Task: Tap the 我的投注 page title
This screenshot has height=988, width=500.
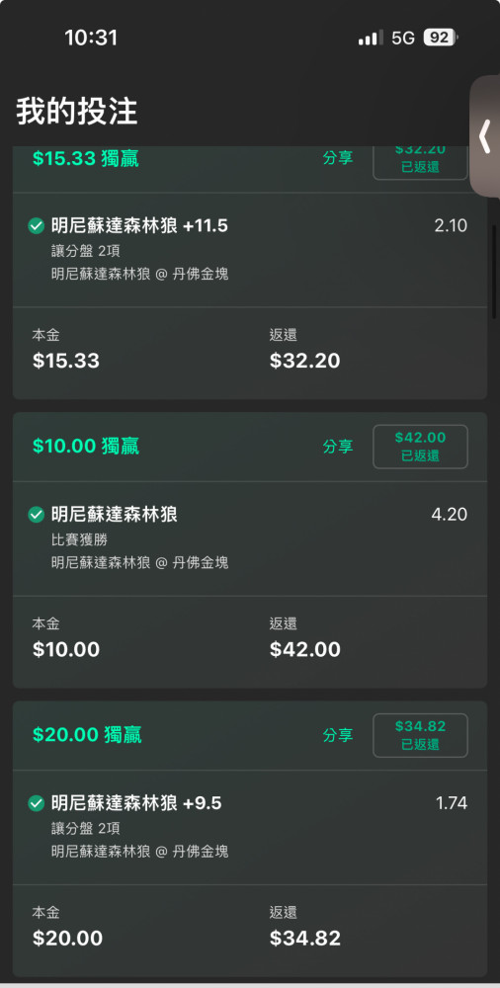Action: 77,113
